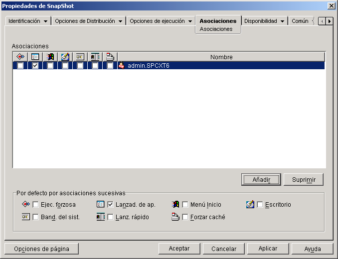Click the Force Run column header icon
Screen dimensions: 338x259
pyautogui.click(x=20, y=57)
